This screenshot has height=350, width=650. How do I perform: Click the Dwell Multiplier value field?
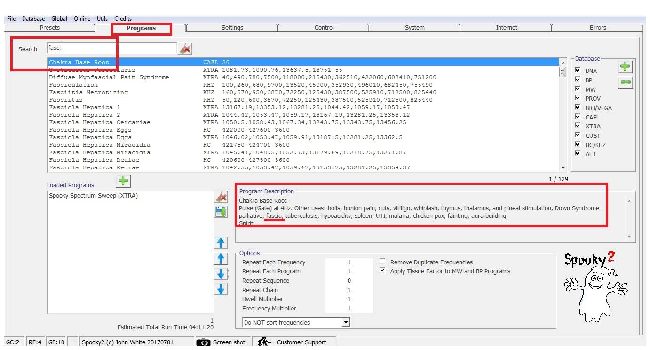point(349,299)
